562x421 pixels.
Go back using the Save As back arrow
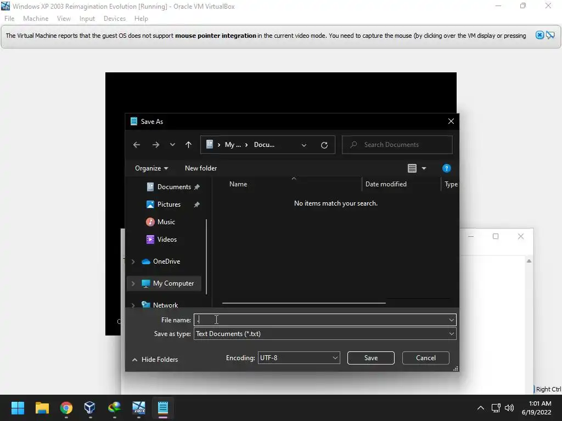tap(137, 145)
